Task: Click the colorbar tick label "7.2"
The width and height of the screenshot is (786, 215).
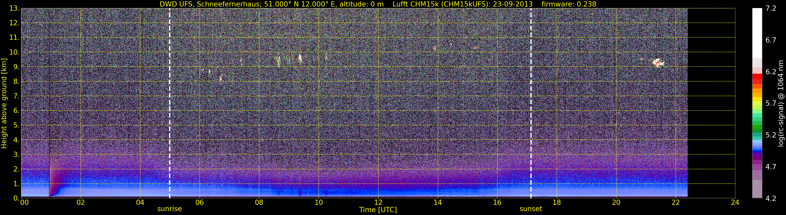Action: pyautogui.click(x=771, y=9)
